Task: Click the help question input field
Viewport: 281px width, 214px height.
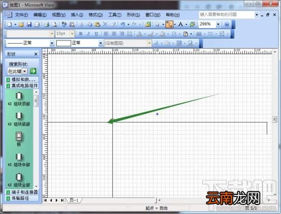Action: point(226,15)
